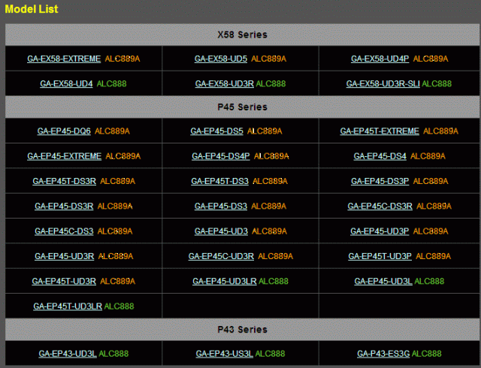Click ALC888 label beside GA-EP43-UD3L
Image resolution: width=481 pixels, height=368 pixels.
coord(113,354)
